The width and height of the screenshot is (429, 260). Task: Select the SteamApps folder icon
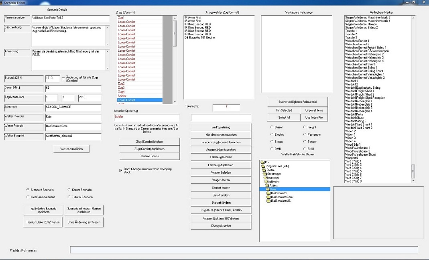(265, 174)
